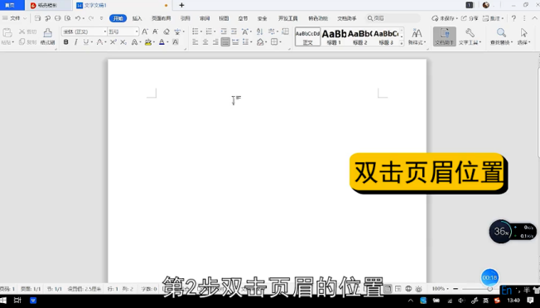Click the Clear Formatting eraser icon
540x308 pixels.
[x=166, y=31]
